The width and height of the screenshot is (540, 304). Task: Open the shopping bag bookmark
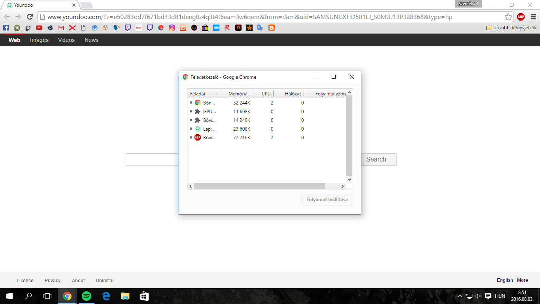tap(205, 28)
